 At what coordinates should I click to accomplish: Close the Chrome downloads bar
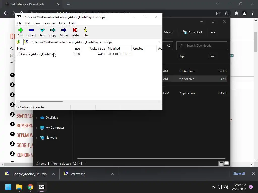click(x=253, y=174)
